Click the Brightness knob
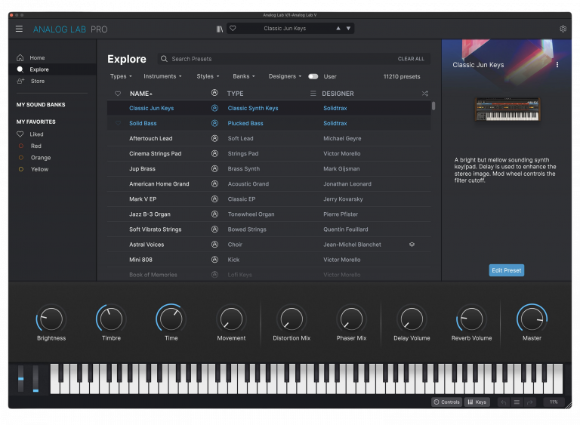This screenshot has width=580, height=425. pos(51,319)
